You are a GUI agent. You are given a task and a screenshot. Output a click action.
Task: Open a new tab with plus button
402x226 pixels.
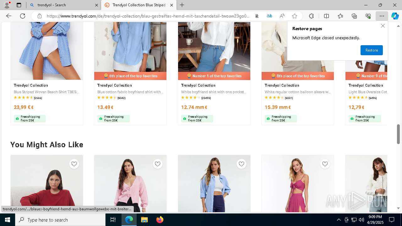182,5
